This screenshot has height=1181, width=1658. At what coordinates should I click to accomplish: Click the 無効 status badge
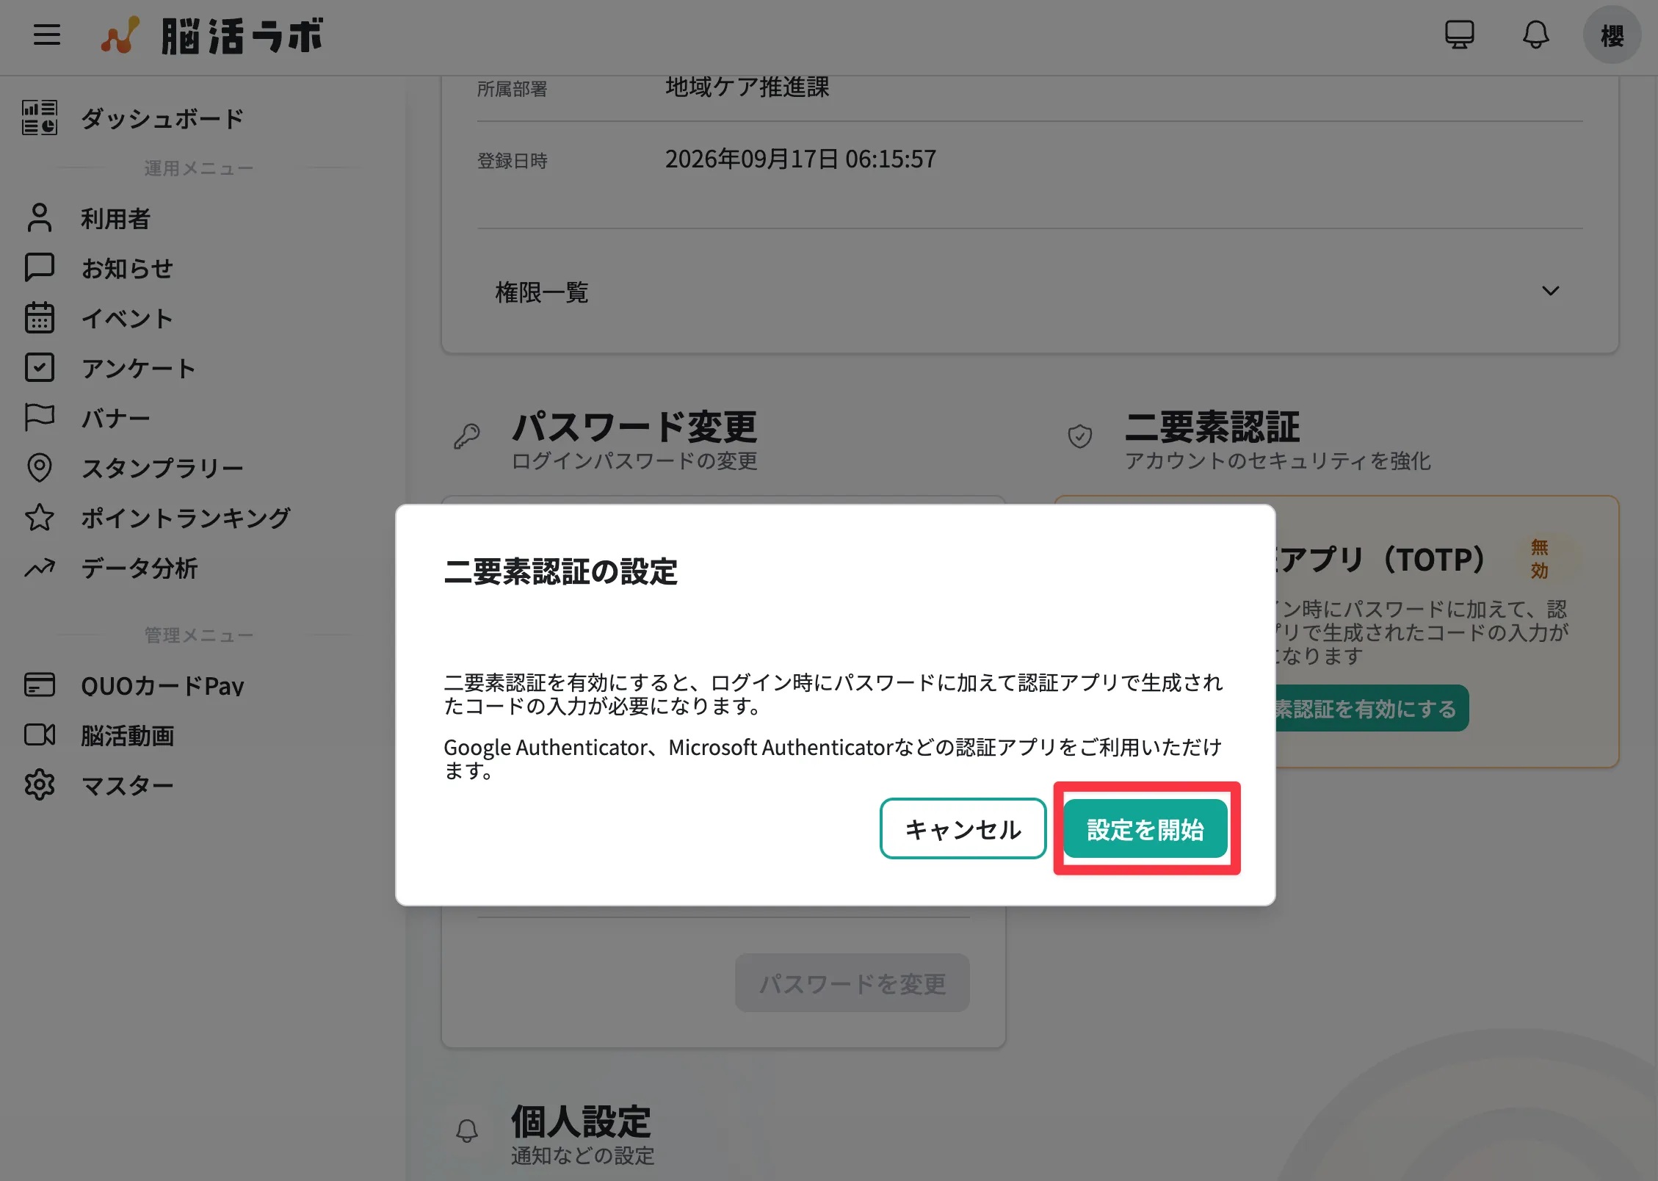[1539, 558]
